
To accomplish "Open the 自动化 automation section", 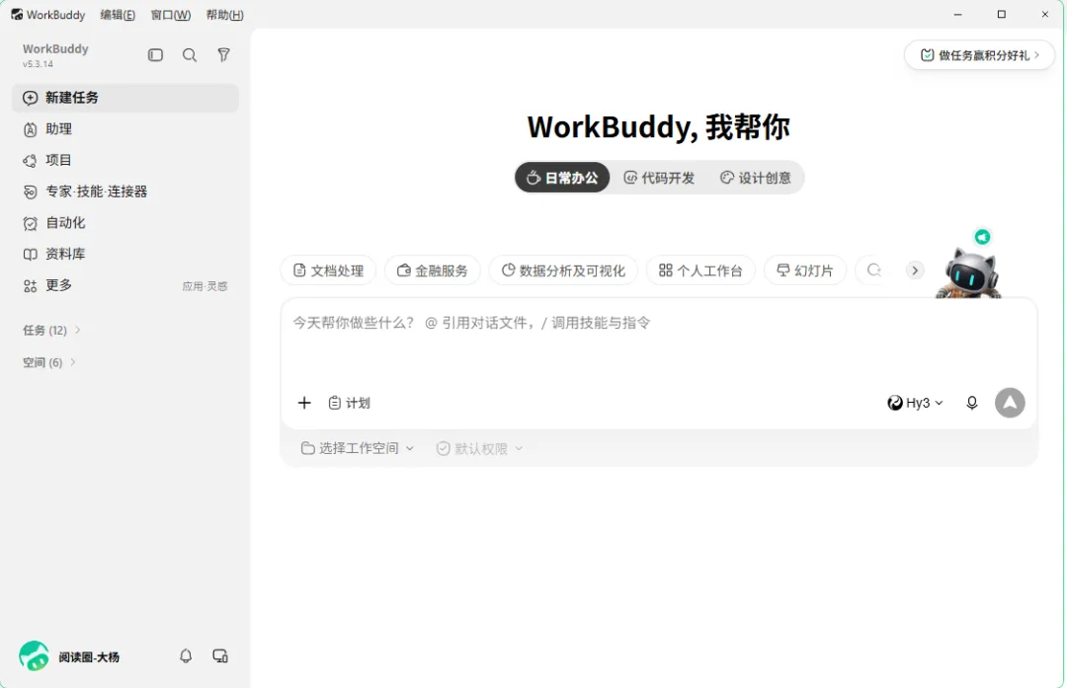I will point(125,223).
